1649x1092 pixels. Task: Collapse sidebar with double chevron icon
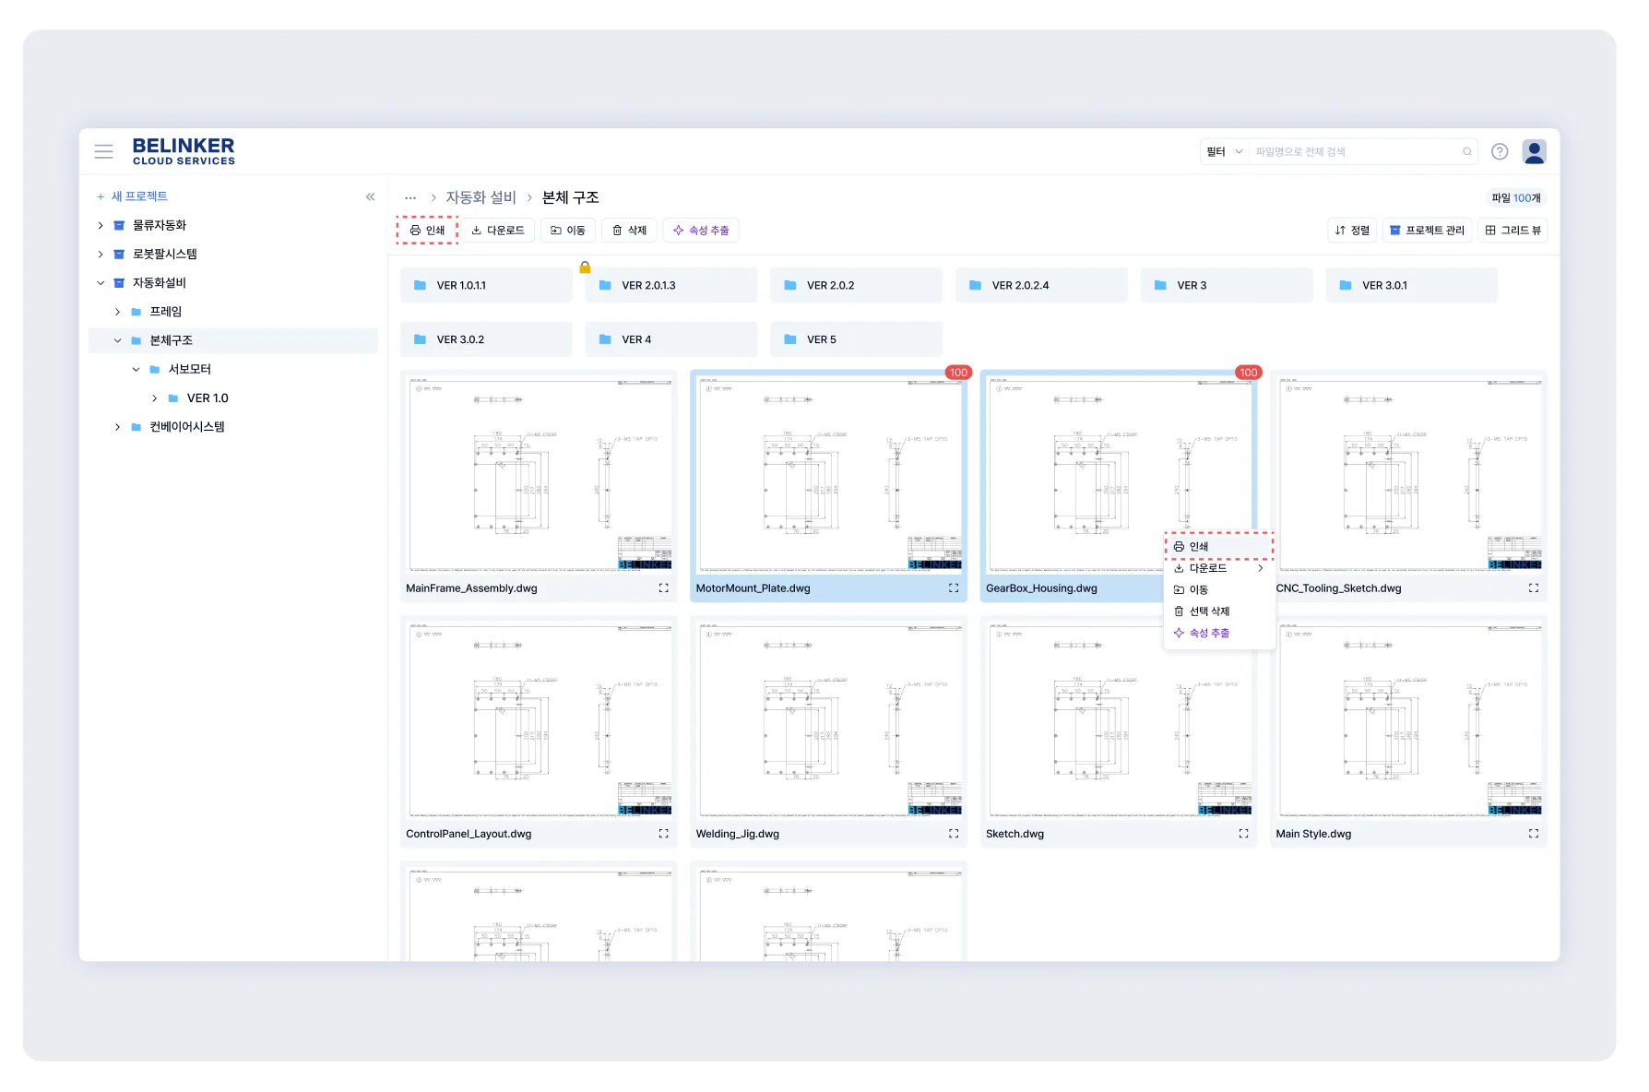(370, 196)
